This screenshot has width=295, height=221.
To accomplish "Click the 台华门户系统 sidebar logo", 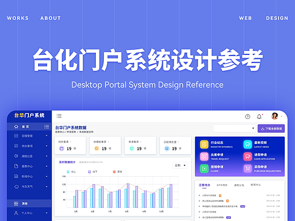I will 29,115.
